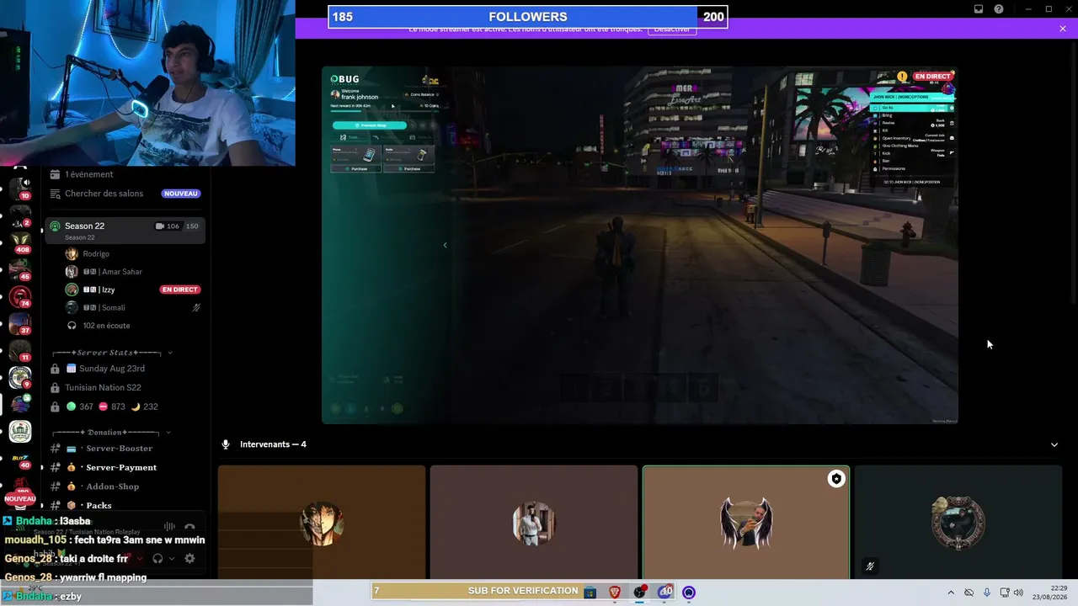
Task: Click the system tray microphone icon
Action: [x=987, y=593]
